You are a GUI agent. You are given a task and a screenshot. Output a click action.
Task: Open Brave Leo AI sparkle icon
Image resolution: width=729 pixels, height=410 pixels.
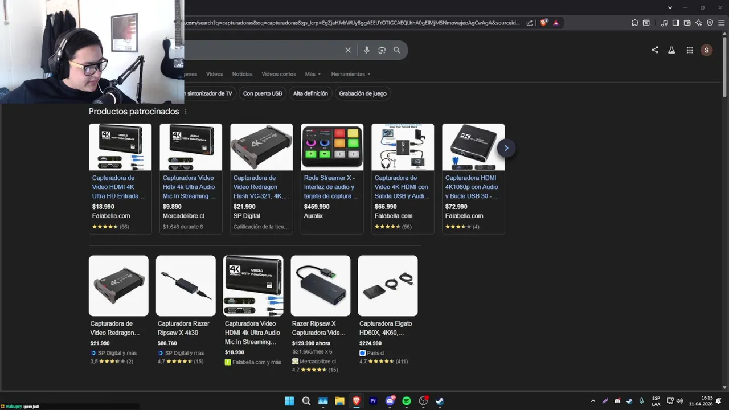tap(698, 23)
